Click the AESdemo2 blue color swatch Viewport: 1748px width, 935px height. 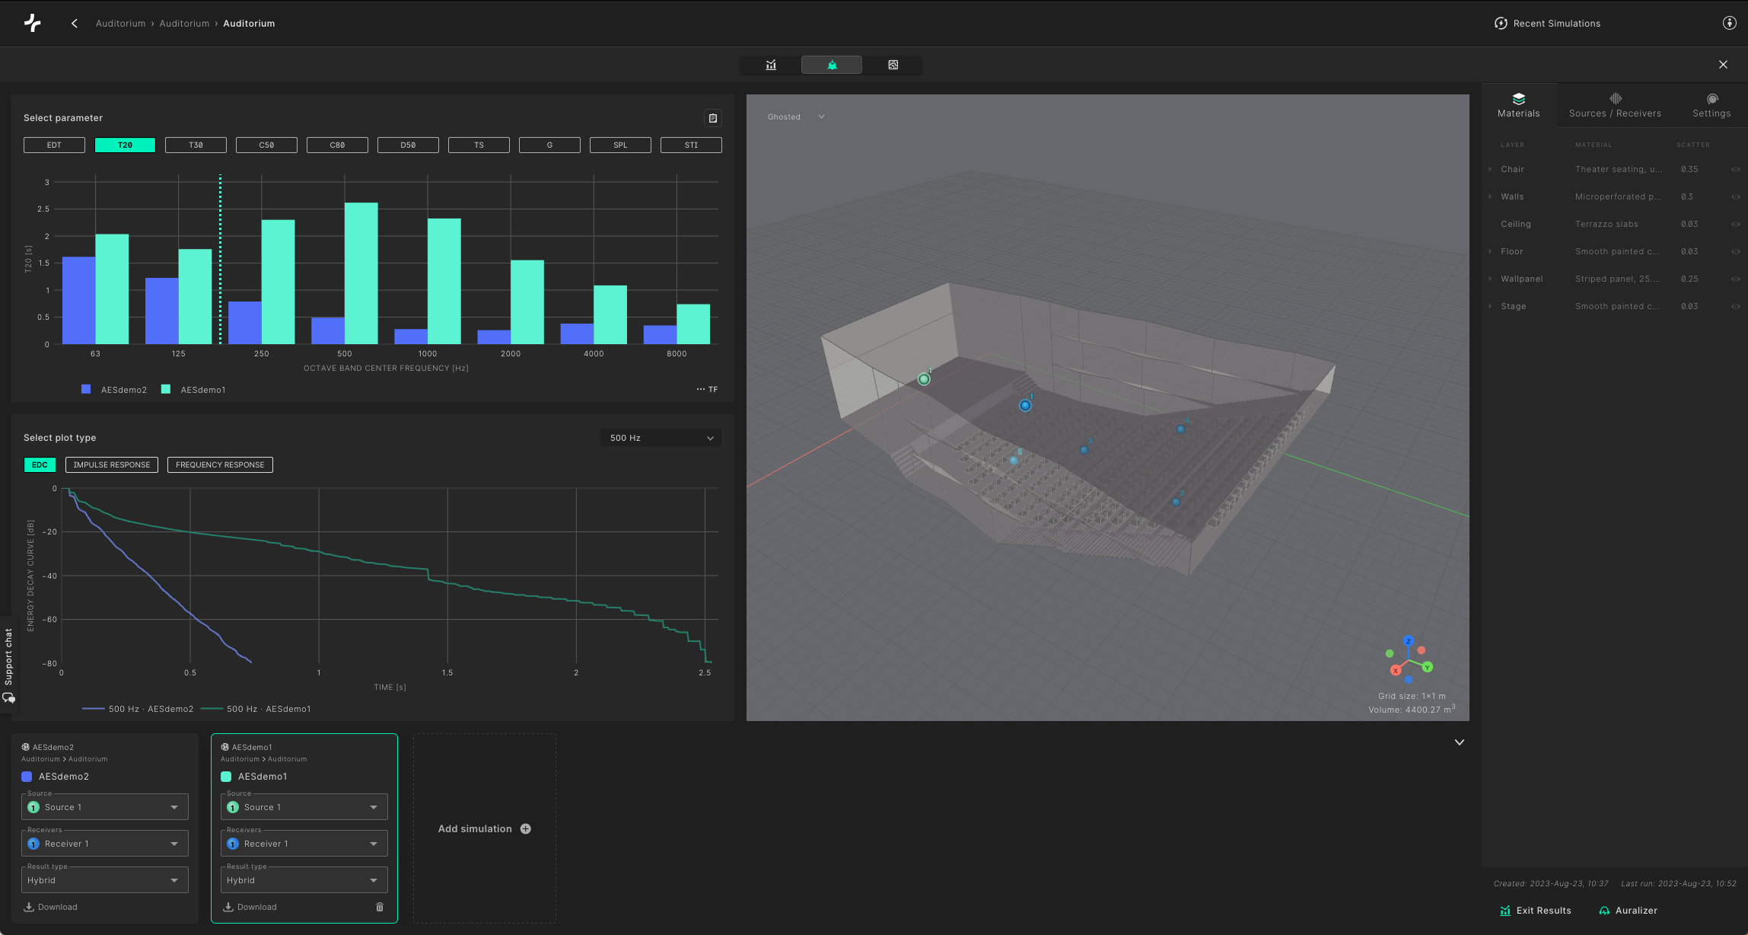[x=27, y=777]
